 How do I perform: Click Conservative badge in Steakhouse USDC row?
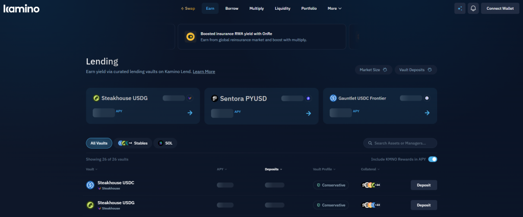331,185
